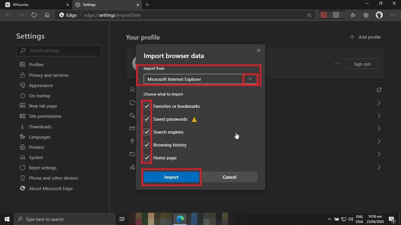
Task: Expand the sync row chevron
Action: [379, 103]
